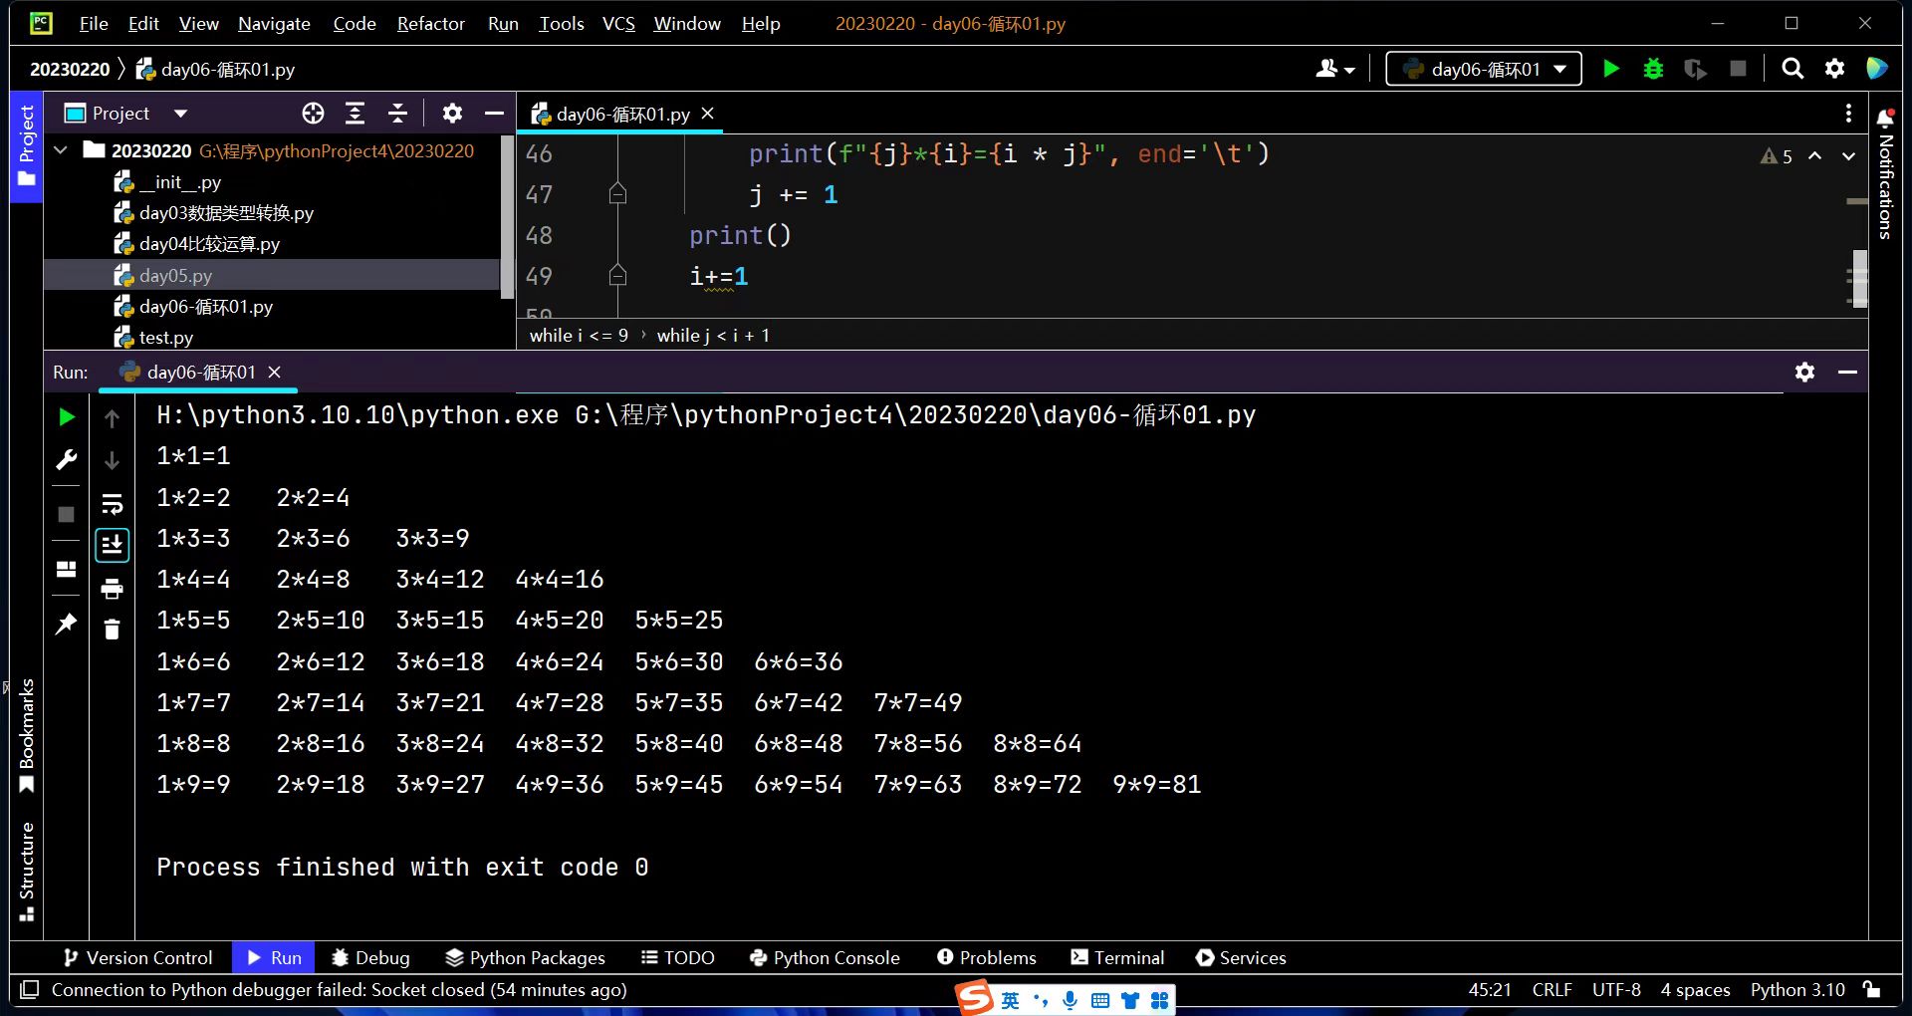Click the Select Opened File crosshair icon

(313, 114)
